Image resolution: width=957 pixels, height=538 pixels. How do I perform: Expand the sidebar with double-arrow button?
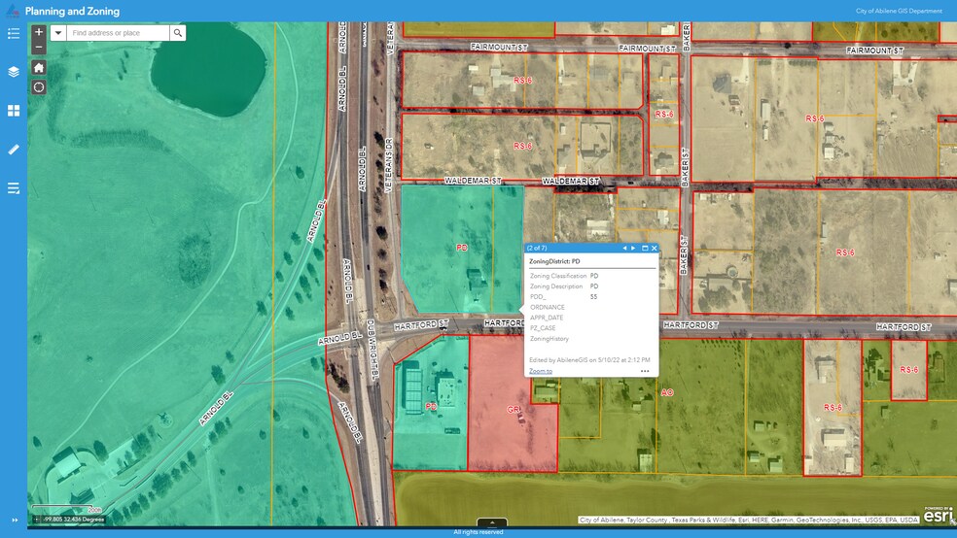(14, 520)
